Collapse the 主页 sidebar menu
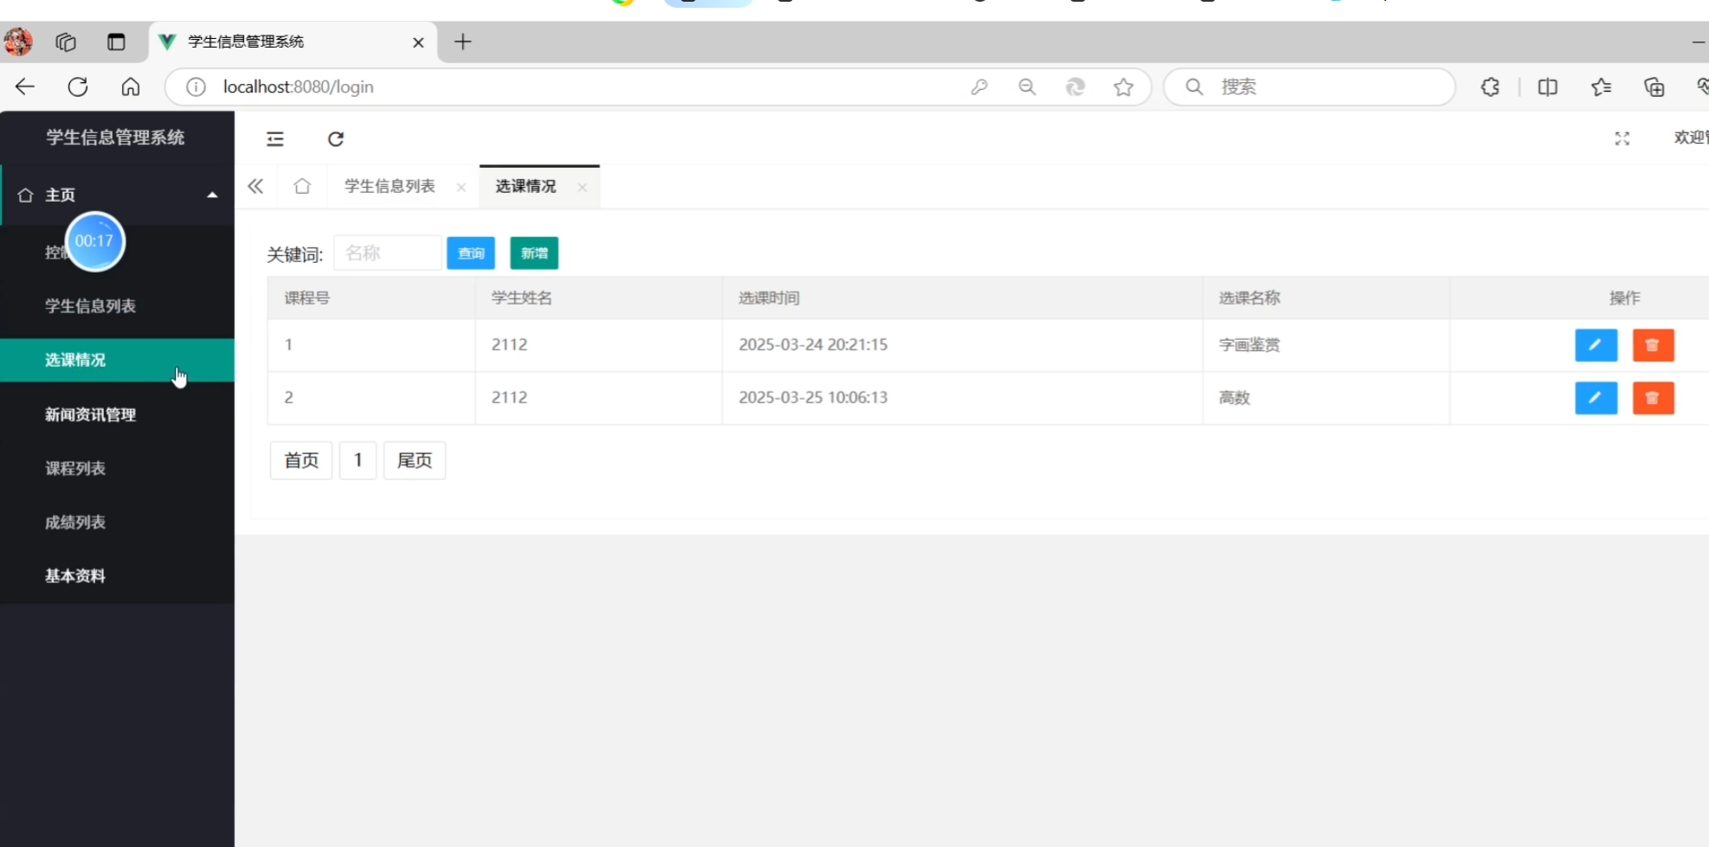The height and width of the screenshot is (847, 1709). click(x=211, y=196)
